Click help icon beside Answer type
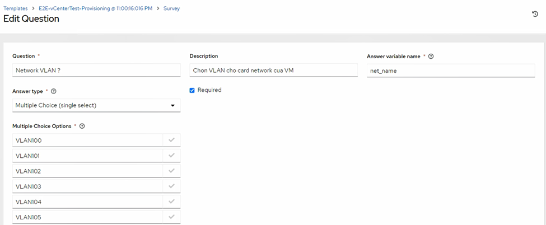This screenshot has width=546, height=225. [x=54, y=91]
